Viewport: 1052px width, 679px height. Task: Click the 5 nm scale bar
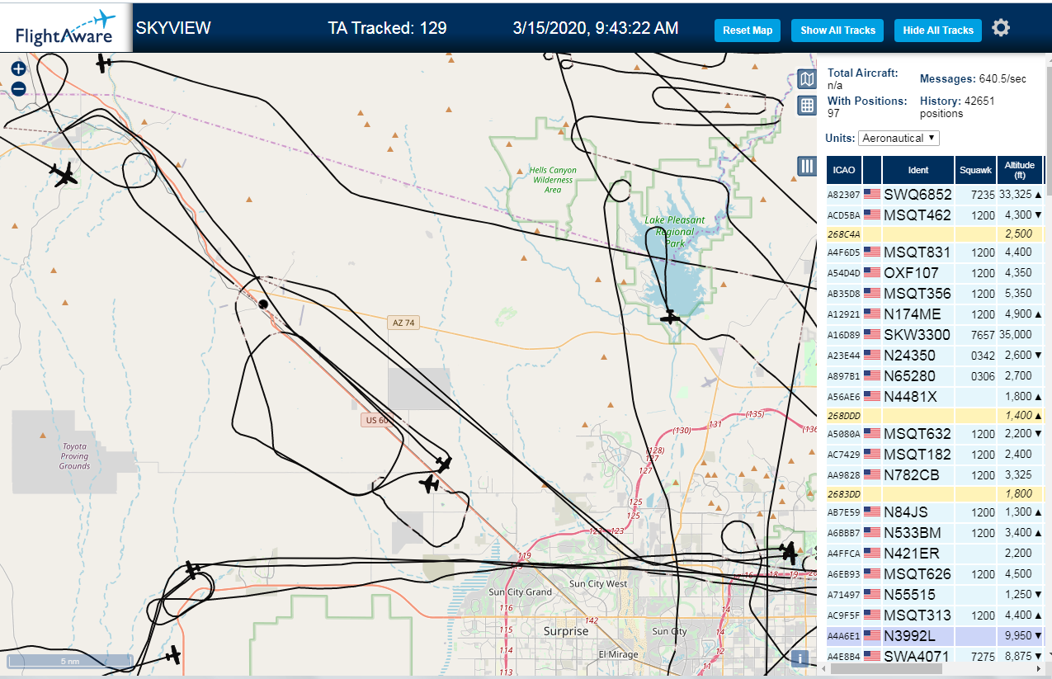coord(69,662)
